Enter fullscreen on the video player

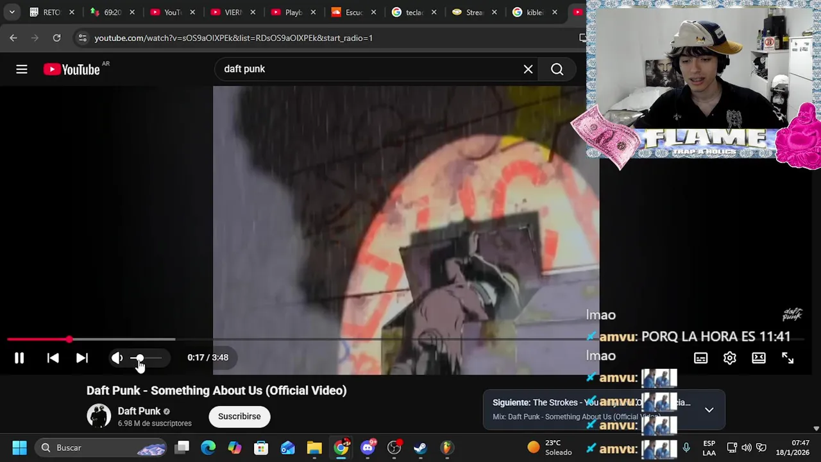point(788,358)
